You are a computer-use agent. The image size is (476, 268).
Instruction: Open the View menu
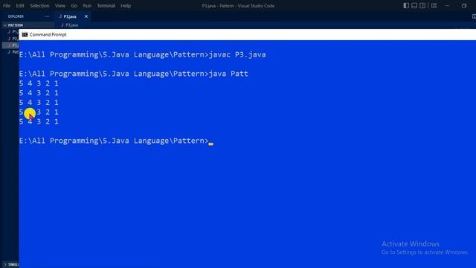[x=59, y=6]
